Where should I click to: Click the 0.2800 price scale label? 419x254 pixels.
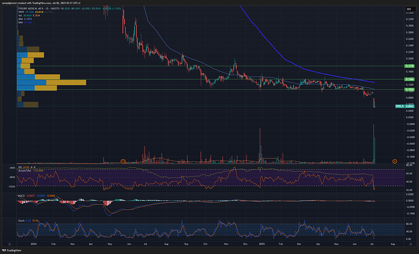pos(410,32)
